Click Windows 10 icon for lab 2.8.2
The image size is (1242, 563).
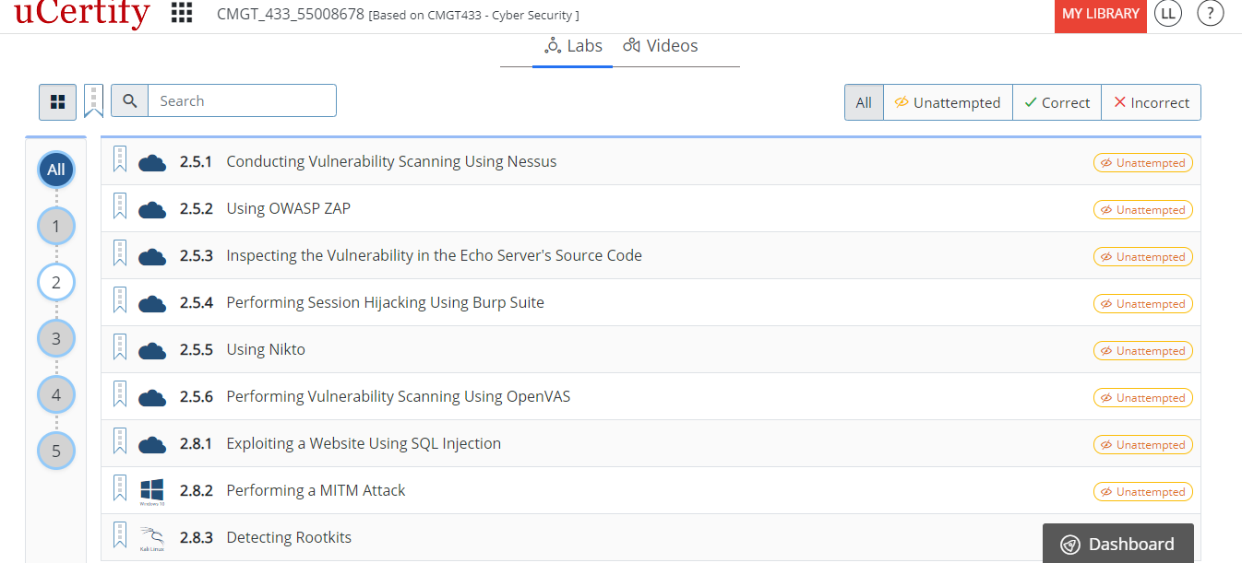coord(152,492)
